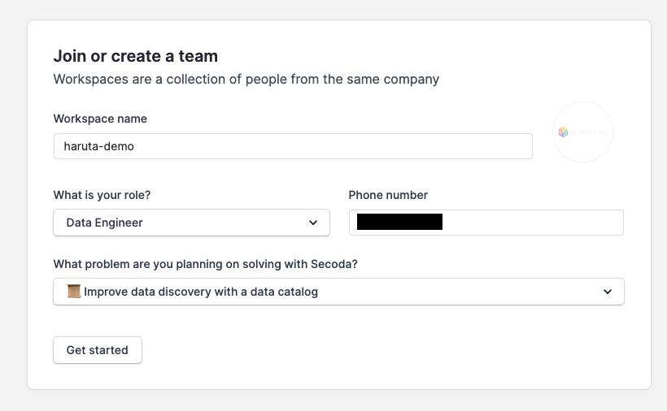Click the Phone number label
667x411 pixels.
[388, 195]
